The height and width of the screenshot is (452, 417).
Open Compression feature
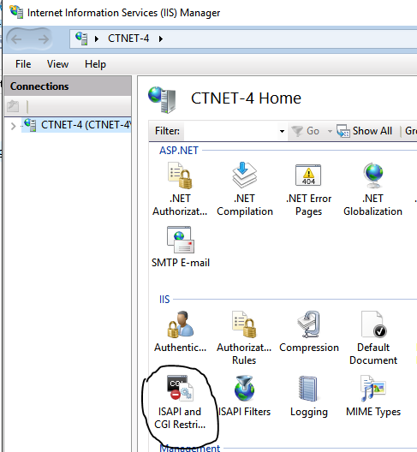(309, 332)
